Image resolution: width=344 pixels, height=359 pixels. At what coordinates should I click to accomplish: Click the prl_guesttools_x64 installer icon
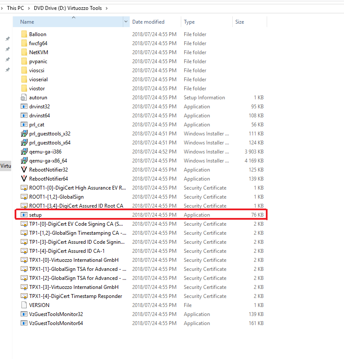point(24,143)
